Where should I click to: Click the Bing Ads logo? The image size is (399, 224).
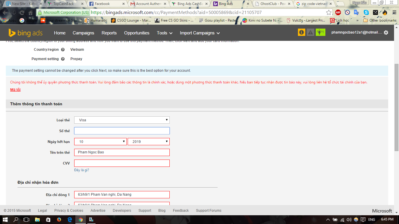(x=25, y=33)
